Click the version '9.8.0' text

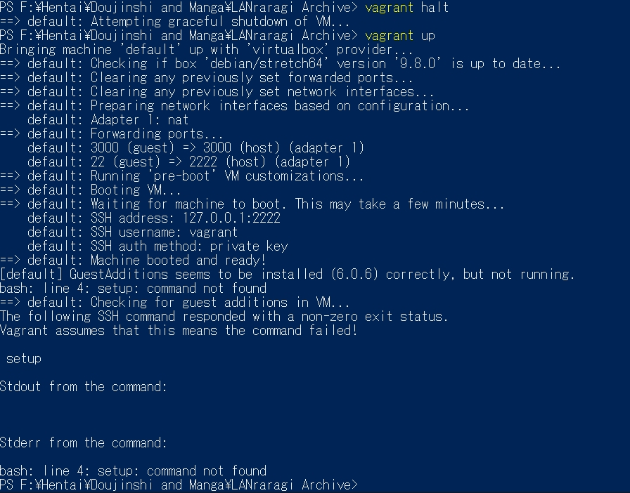click(x=418, y=63)
